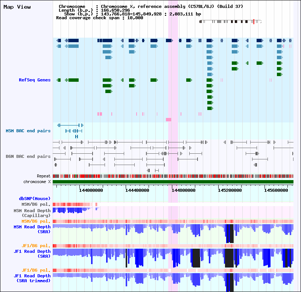The image size is (301, 292).
Task: Open the MSM BAC end pairs link
Action: [28, 131]
